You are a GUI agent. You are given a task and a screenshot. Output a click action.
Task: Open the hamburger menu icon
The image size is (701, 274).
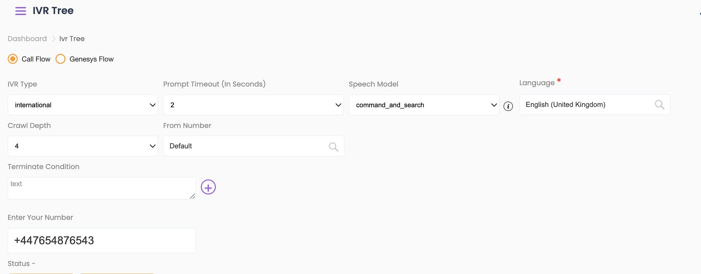coord(20,11)
